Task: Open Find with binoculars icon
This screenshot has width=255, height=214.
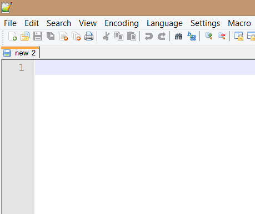Action: [179, 36]
